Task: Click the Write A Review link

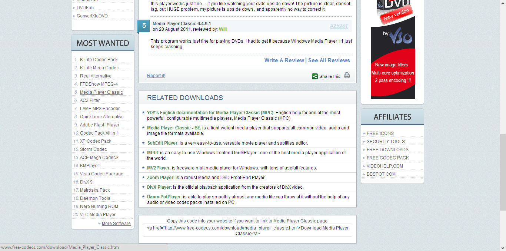Action: coord(284,60)
